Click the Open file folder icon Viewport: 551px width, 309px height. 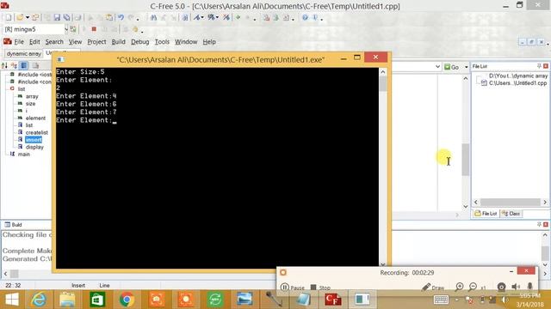(x=20, y=17)
